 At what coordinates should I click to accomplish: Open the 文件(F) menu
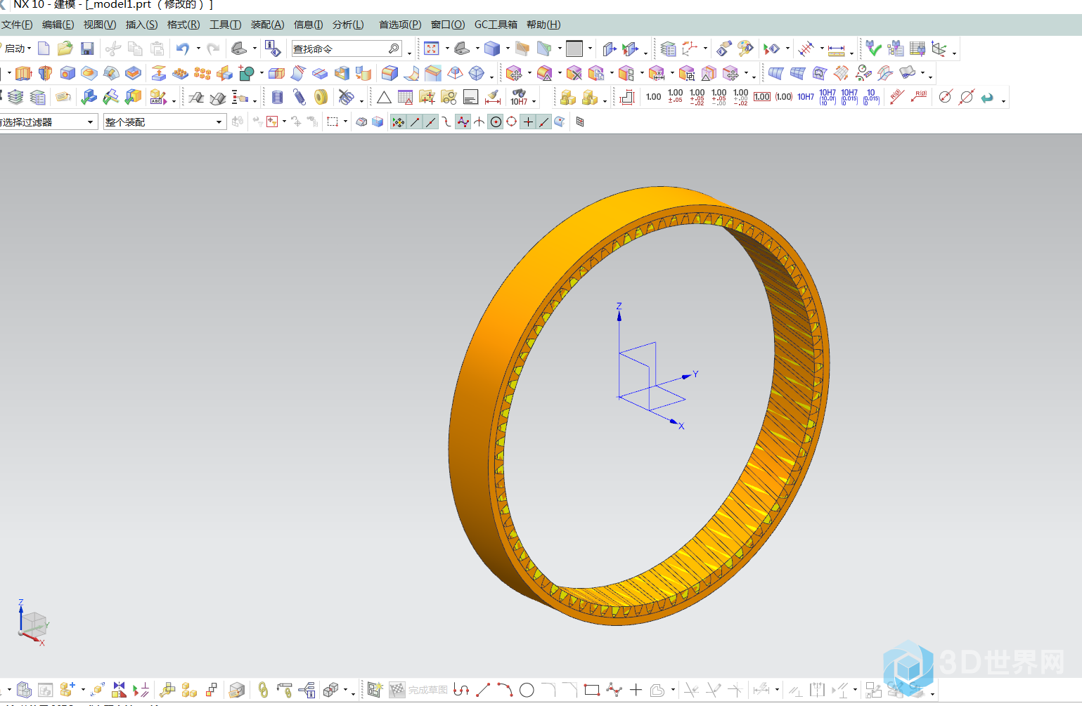[x=17, y=25]
